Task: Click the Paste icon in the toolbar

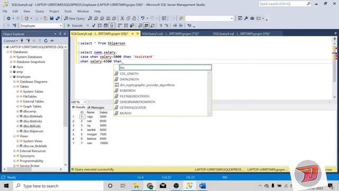Action: click(134, 19)
